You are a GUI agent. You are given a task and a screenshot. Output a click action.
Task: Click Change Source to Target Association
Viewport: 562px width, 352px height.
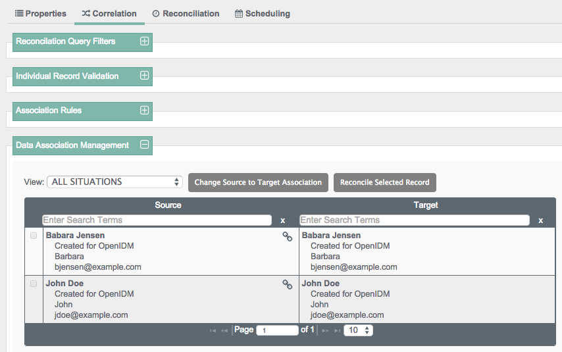[258, 182]
